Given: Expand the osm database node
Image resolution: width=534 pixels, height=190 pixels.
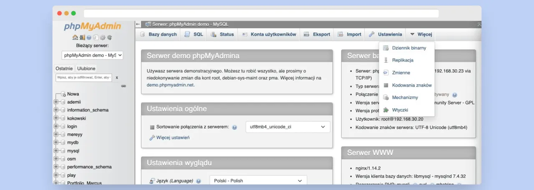Looking at the screenshot, I should 56,159.
